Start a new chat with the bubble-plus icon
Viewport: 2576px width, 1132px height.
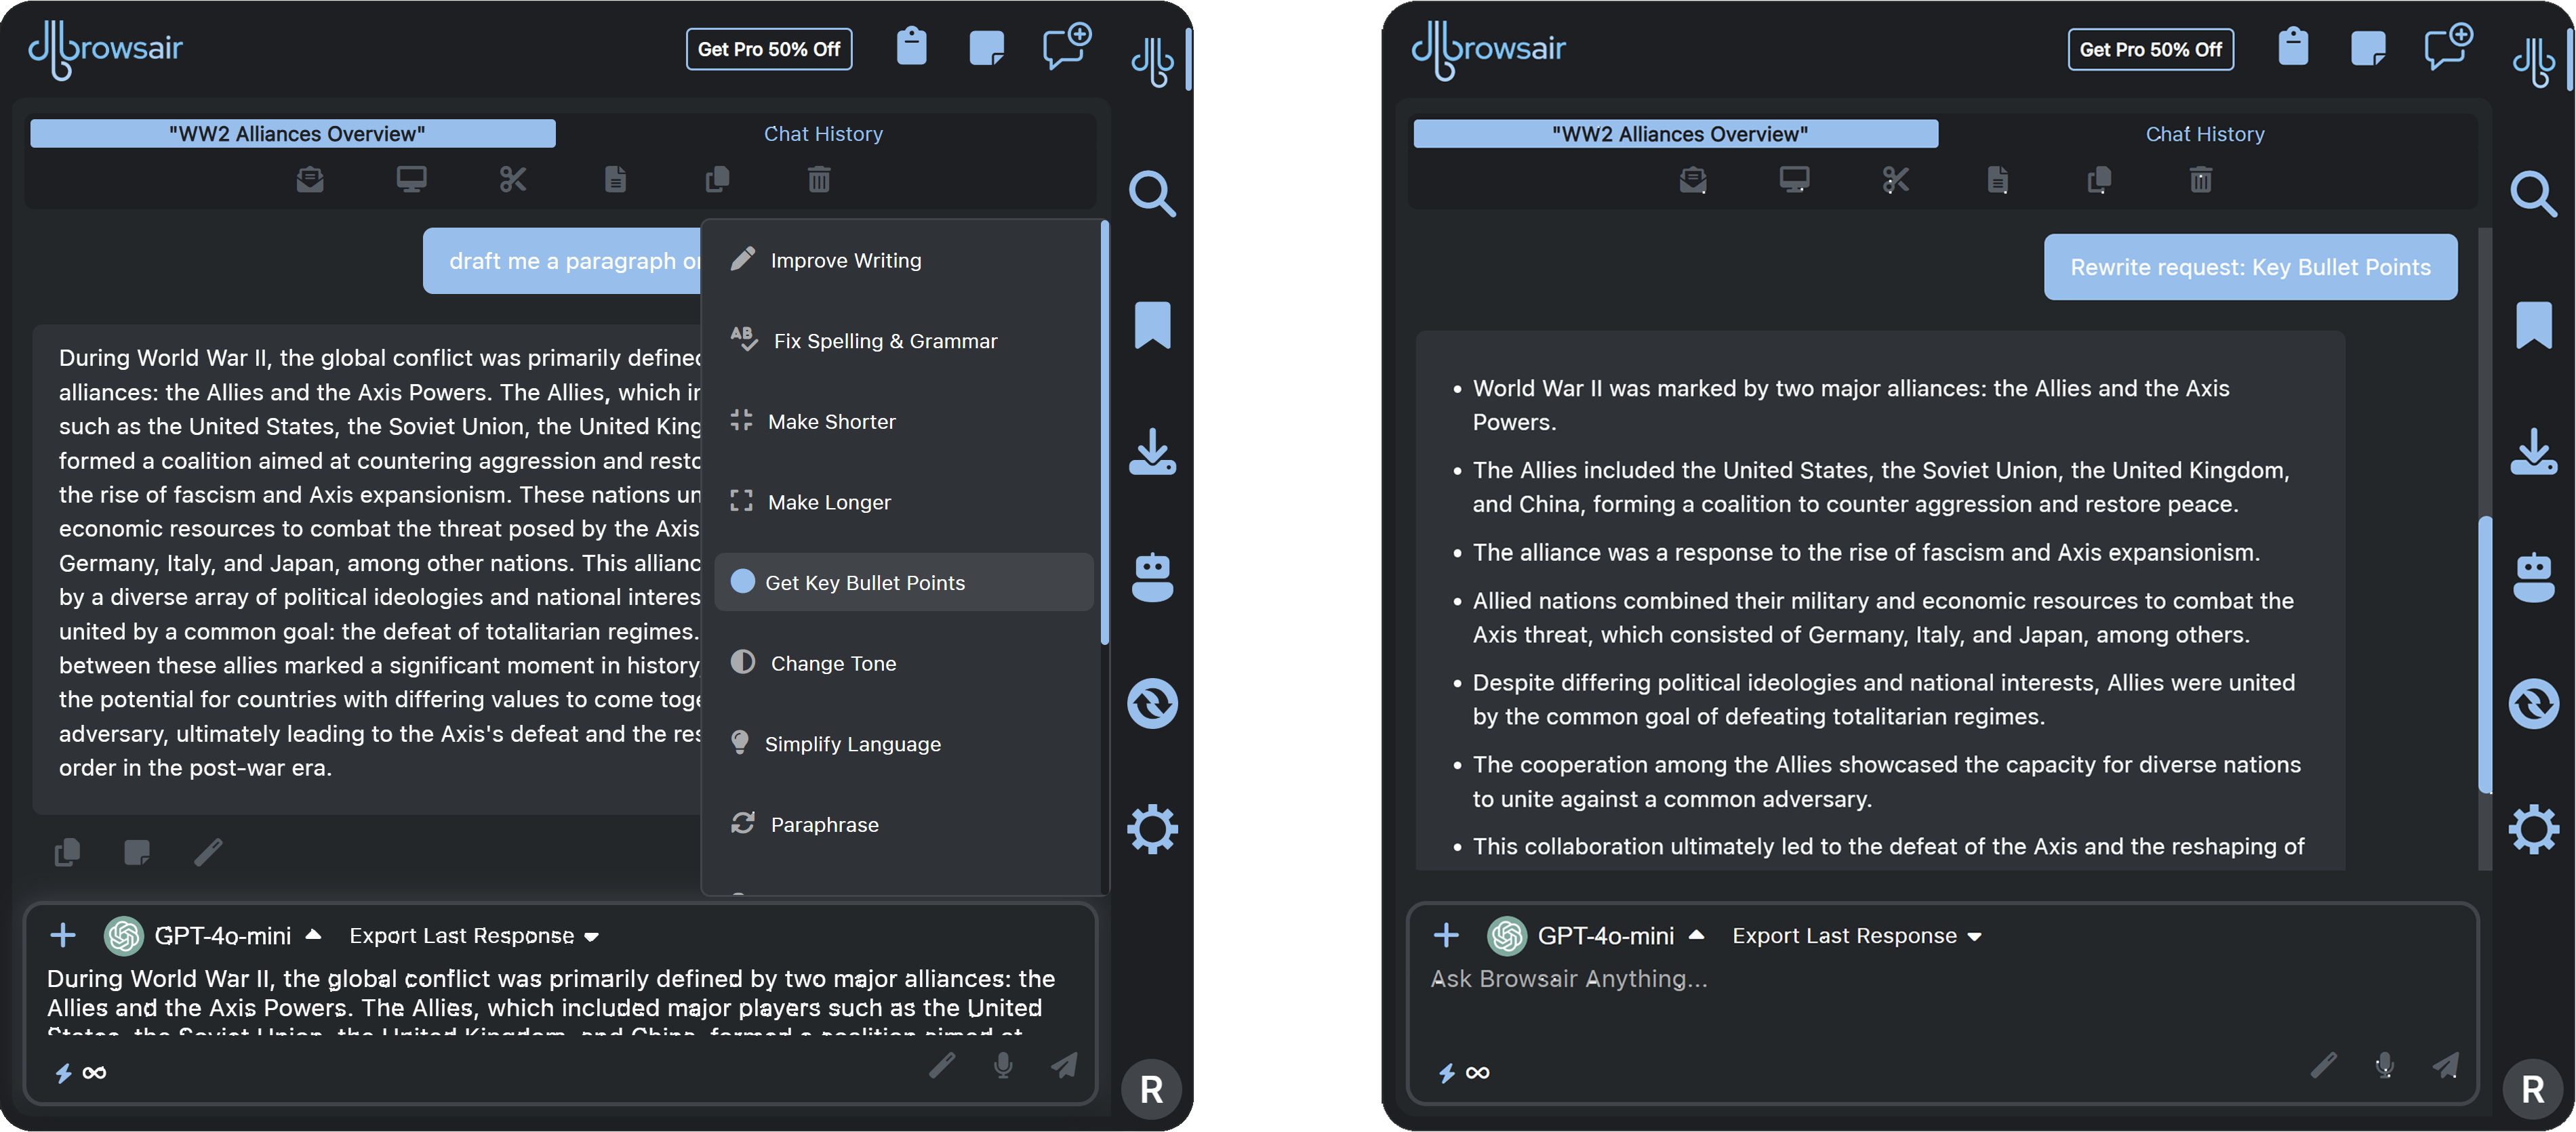click(x=1065, y=47)
